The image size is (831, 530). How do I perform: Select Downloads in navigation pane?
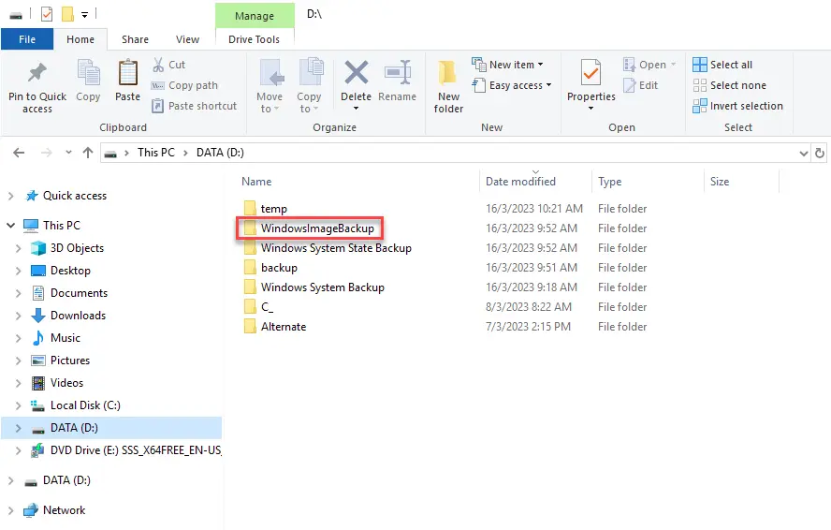pyautogui.click(x=78, y=316)
